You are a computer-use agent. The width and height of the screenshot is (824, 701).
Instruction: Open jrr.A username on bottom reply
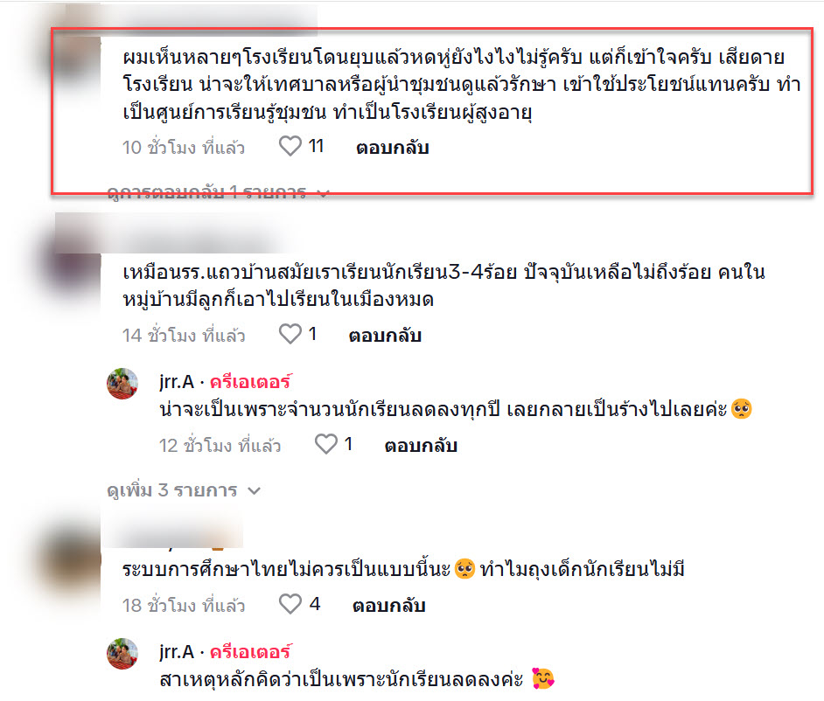pyautogui.click(x=177, y=652)
